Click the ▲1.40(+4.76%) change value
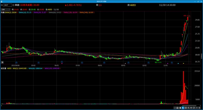The image size is (203, 110). point(73,5)
